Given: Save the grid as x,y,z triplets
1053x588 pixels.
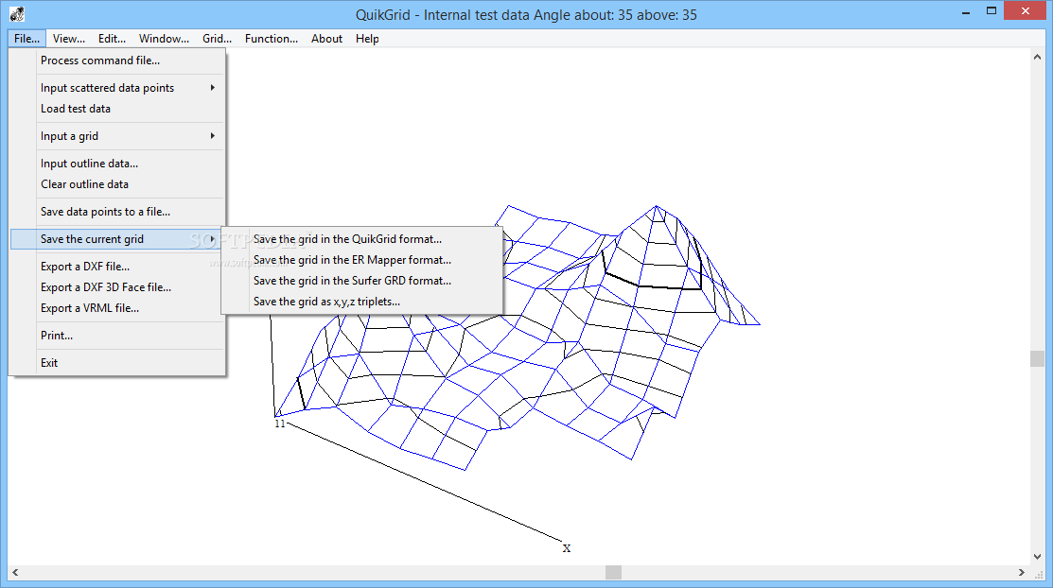Looking at the screenshot, I should (362, 302).
